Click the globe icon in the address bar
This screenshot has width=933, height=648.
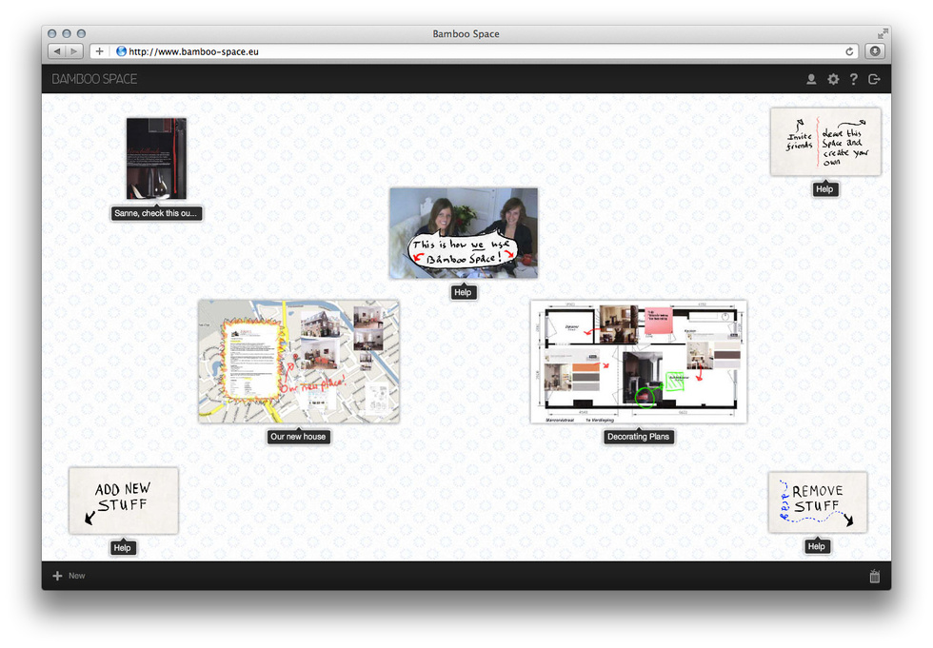pyautogui.click(x=122, y=51)
